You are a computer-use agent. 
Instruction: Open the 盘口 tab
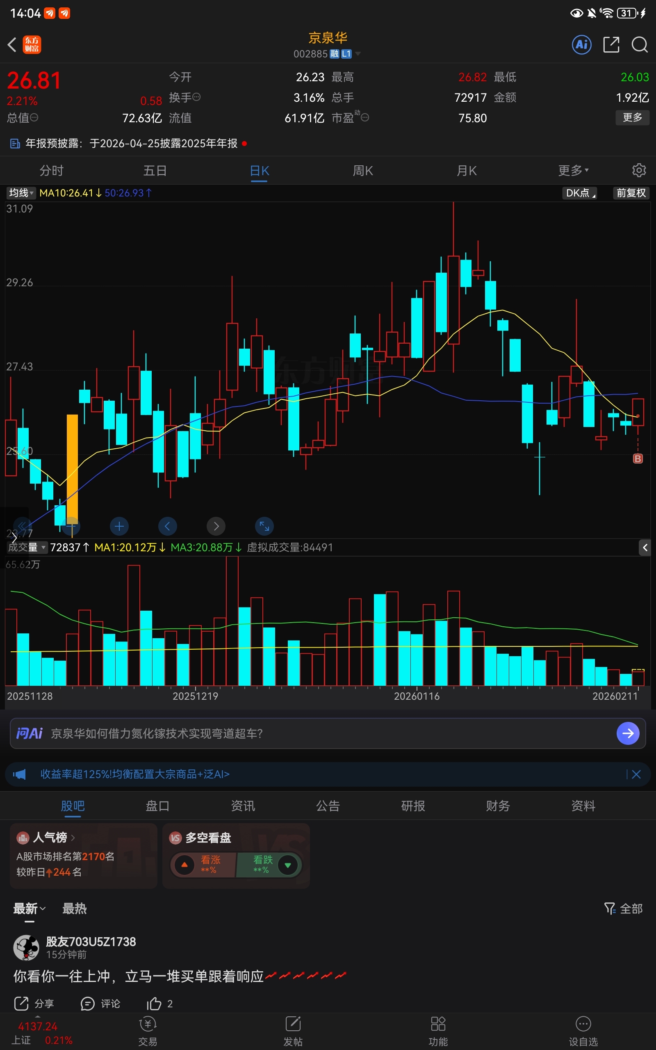pyautogui.click(x=157, y=806)
